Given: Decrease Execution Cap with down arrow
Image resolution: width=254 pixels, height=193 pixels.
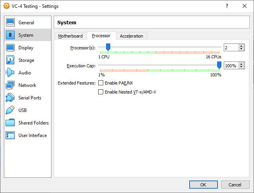Looking at the screenshot, I should click(x=241, y=67).
